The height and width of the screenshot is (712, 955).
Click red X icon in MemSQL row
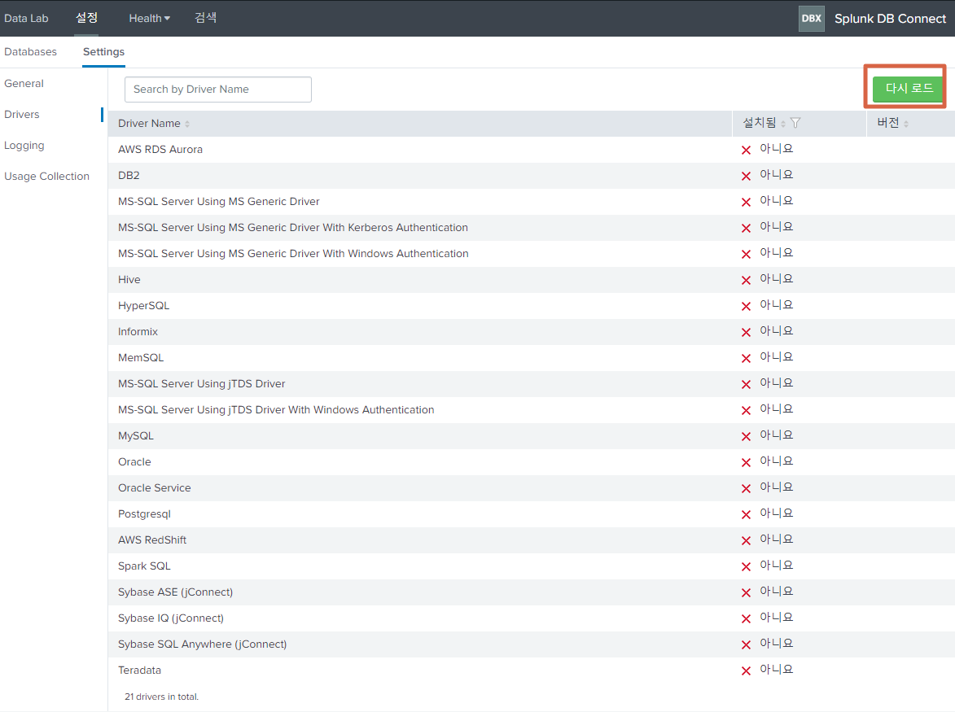746,358
